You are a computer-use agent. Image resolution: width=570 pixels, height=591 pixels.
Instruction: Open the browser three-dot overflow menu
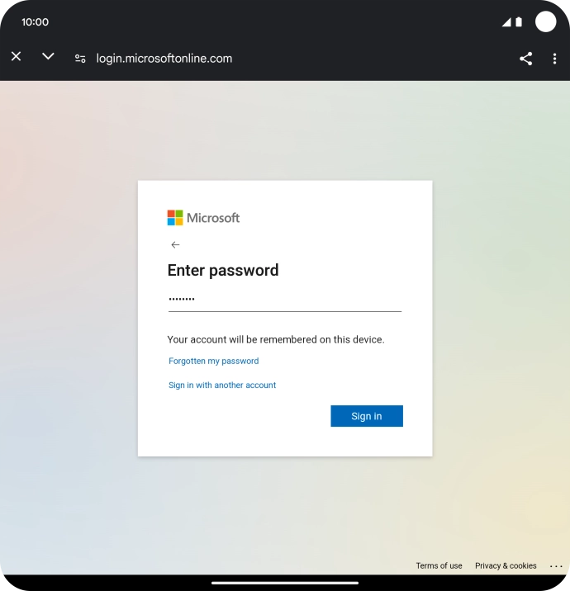(x=554, y=59)
